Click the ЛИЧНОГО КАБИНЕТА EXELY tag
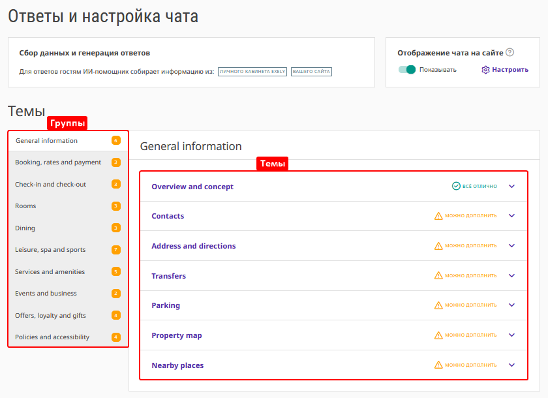 point(252,72)
